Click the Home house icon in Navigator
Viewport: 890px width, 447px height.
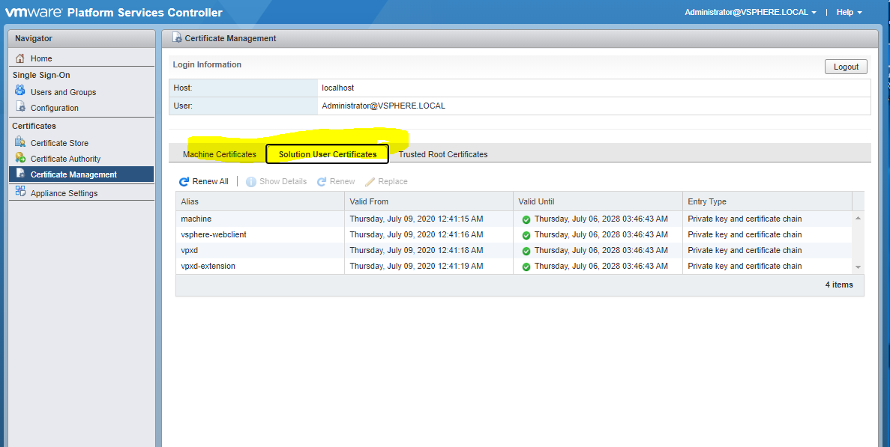click(20, 58)
